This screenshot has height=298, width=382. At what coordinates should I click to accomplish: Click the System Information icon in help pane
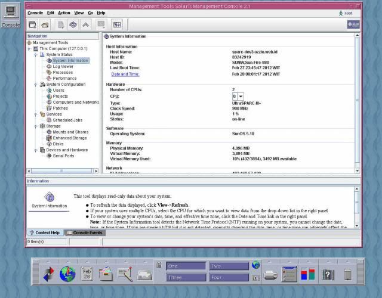pyautogui.click(x=50, y=197)
